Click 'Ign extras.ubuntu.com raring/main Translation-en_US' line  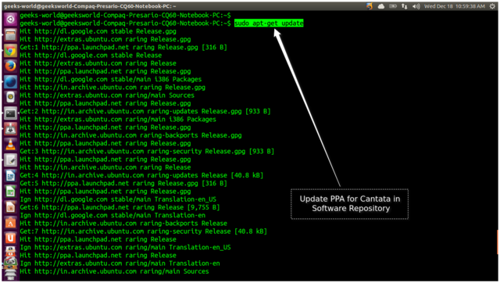click(125, 247)
